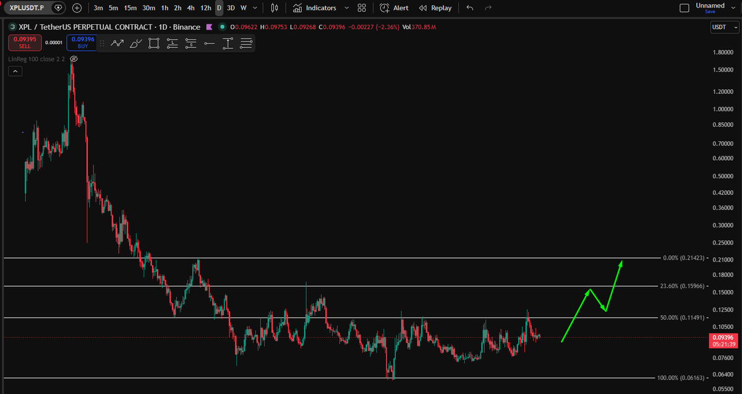Select the Fib retracement tool
This screenshot has width=742, height=394.
tap(245, 43)
